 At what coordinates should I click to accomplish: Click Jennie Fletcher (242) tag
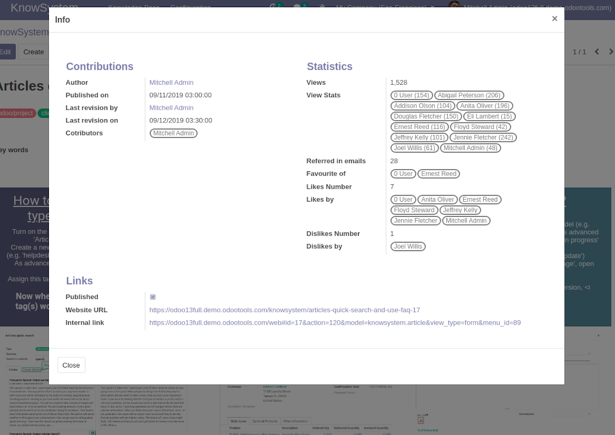pyautogui.click(x=483, y=138)
